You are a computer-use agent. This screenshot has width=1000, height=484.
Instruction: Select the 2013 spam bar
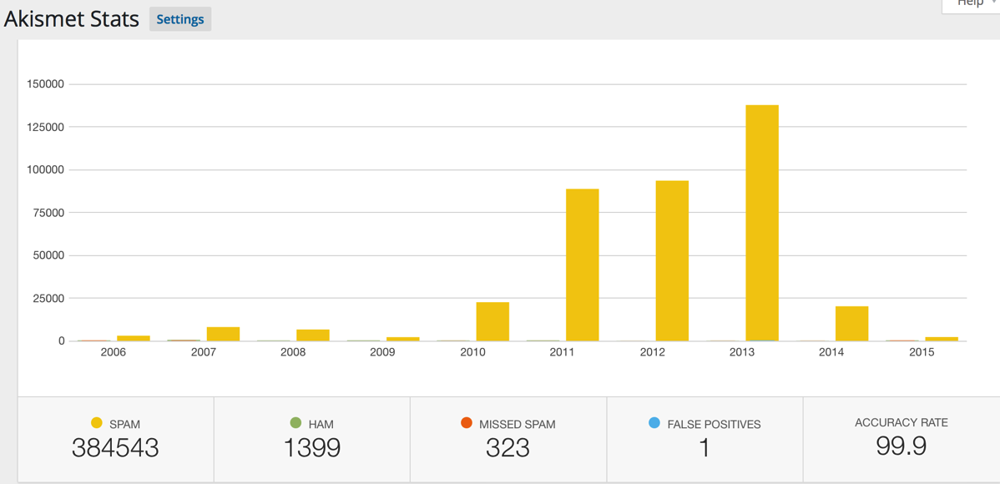761,223
